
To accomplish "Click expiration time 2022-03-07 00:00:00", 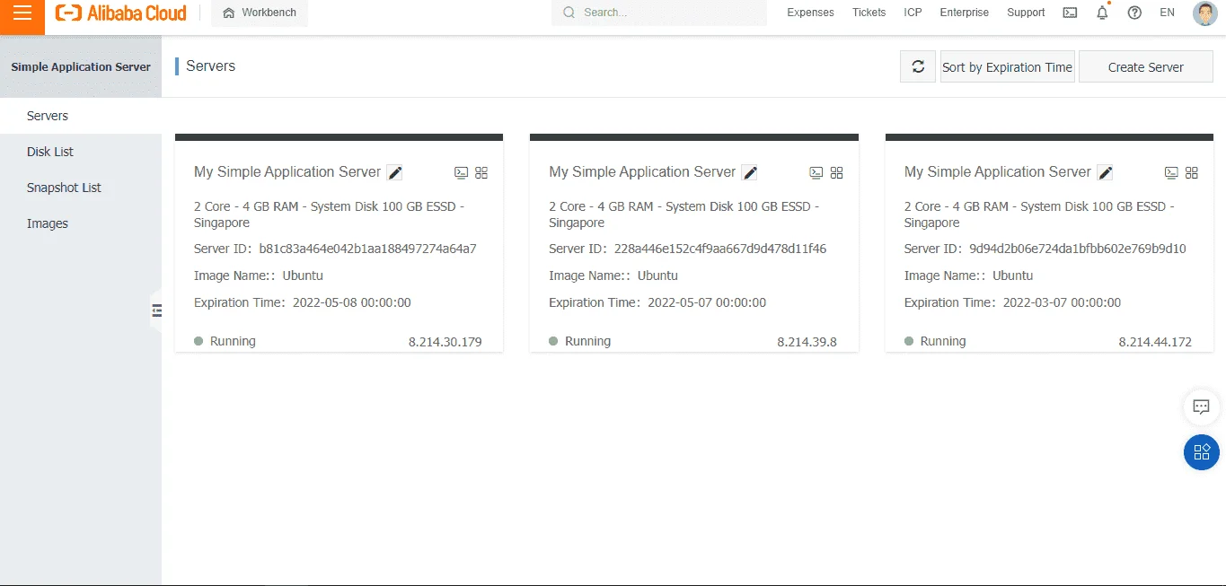I will pos(1063,302).
